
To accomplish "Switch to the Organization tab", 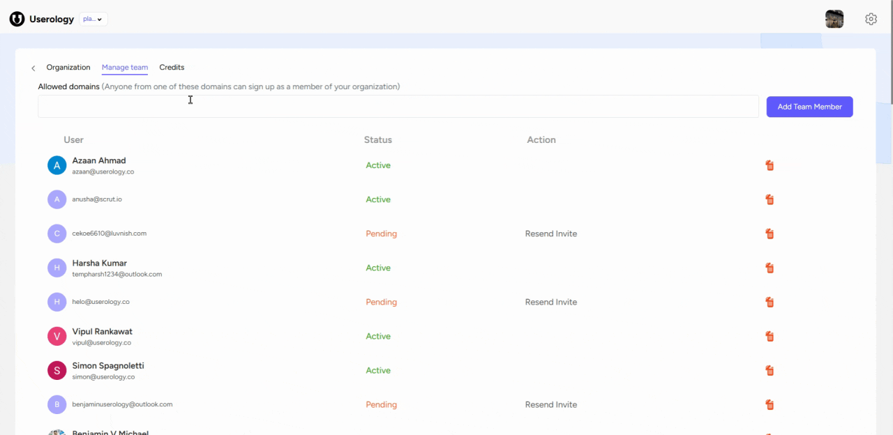I will coord(68,67).
